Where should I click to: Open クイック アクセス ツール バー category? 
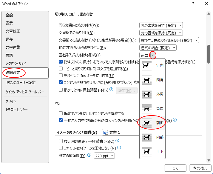point(25,92)
